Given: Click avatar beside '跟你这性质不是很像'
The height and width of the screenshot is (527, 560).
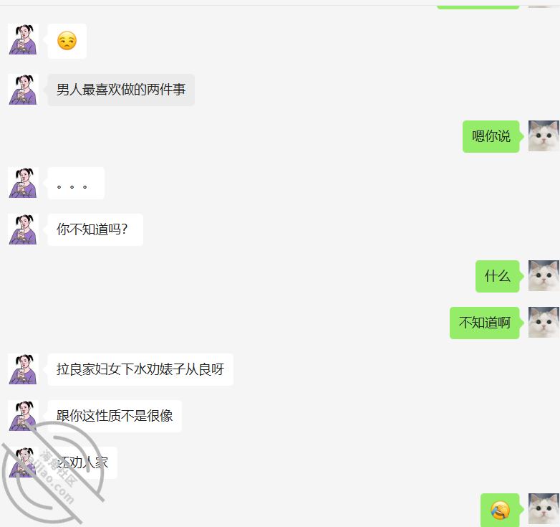Looking at the screenshot, I should pyautogui.click(x=23, y=415).
